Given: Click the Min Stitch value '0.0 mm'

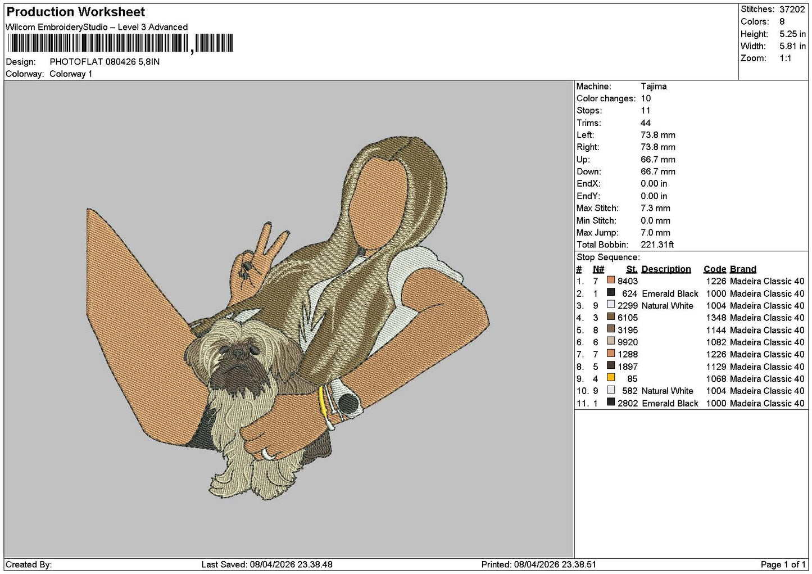Looking at the screenshot, I should pos(655,220).
